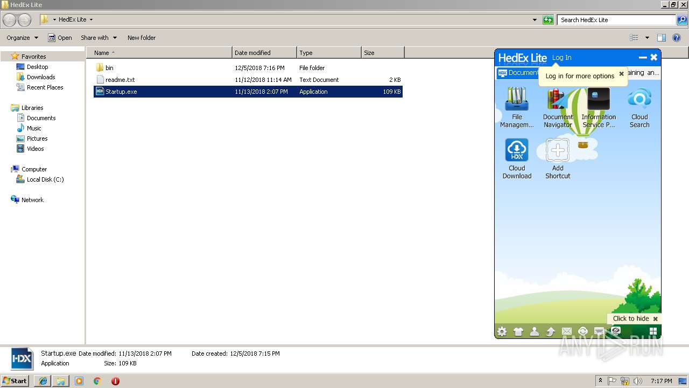Go back in Explorer navigation
This screenshot has width=689, height=388.
[10, 20]
